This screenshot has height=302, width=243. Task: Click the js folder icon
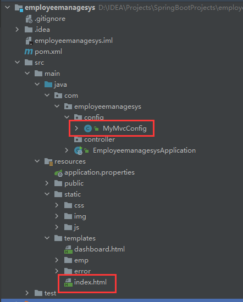click(x=68, y=227)
